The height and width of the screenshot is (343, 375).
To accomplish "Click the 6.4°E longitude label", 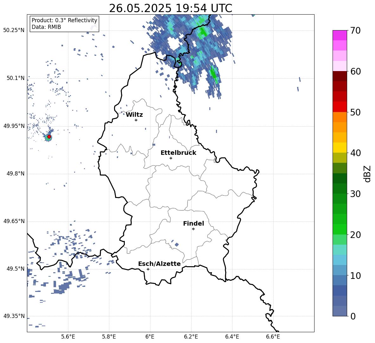I will 232,337.
